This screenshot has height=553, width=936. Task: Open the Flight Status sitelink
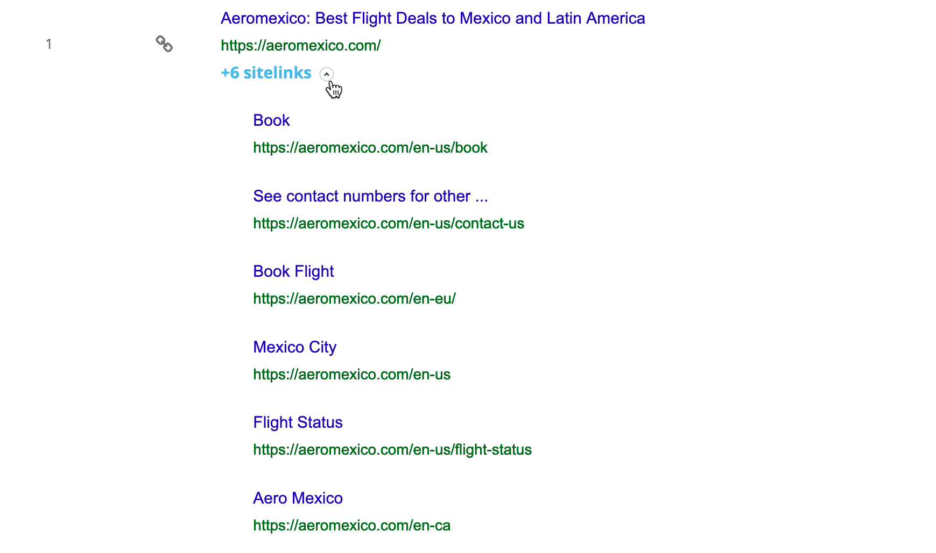298,422
